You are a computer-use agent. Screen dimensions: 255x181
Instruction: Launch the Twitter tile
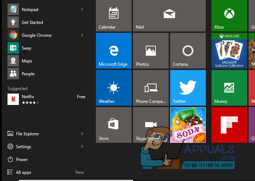pos(188,88)
